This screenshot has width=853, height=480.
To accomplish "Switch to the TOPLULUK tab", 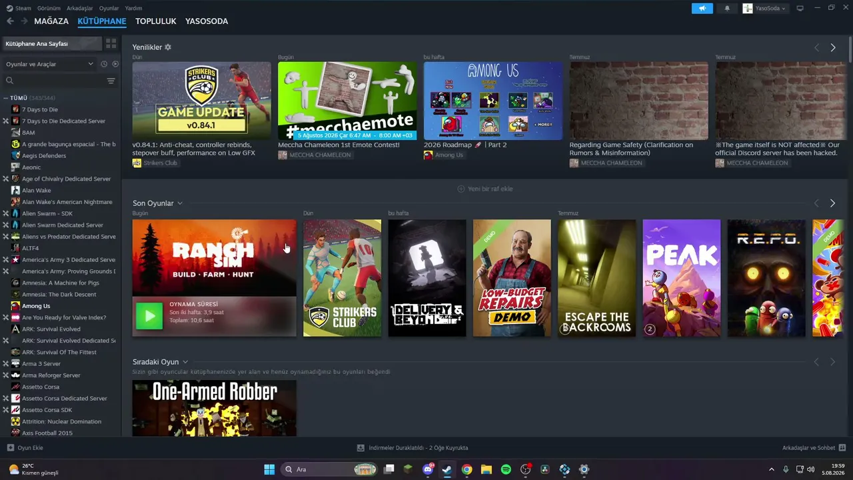I will tap(155, 21).
